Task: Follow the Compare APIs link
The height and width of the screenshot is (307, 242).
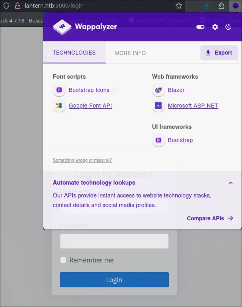Action: pyautogui.click(x=210, y=218)
